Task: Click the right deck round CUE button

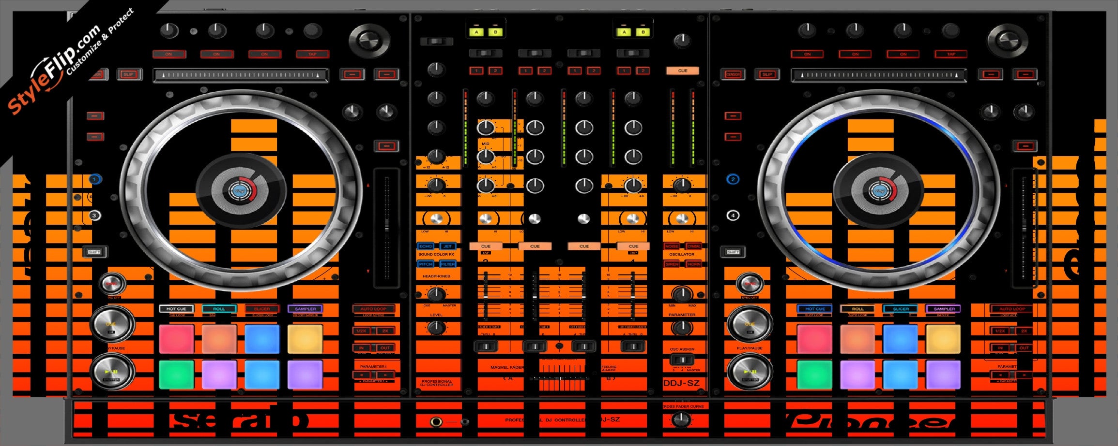Action: coord(750,324)
